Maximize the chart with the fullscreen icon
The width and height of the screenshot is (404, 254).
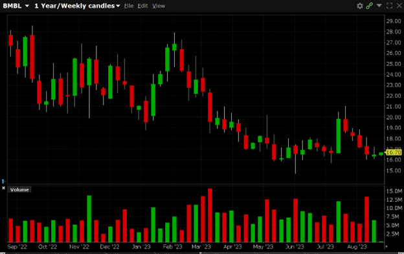389,6
